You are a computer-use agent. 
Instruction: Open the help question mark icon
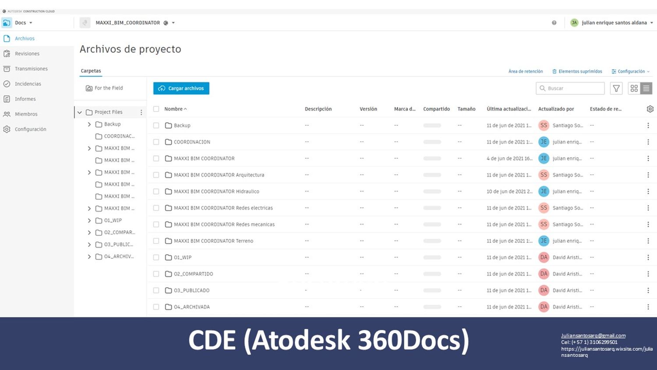click(x=554, y=23)
